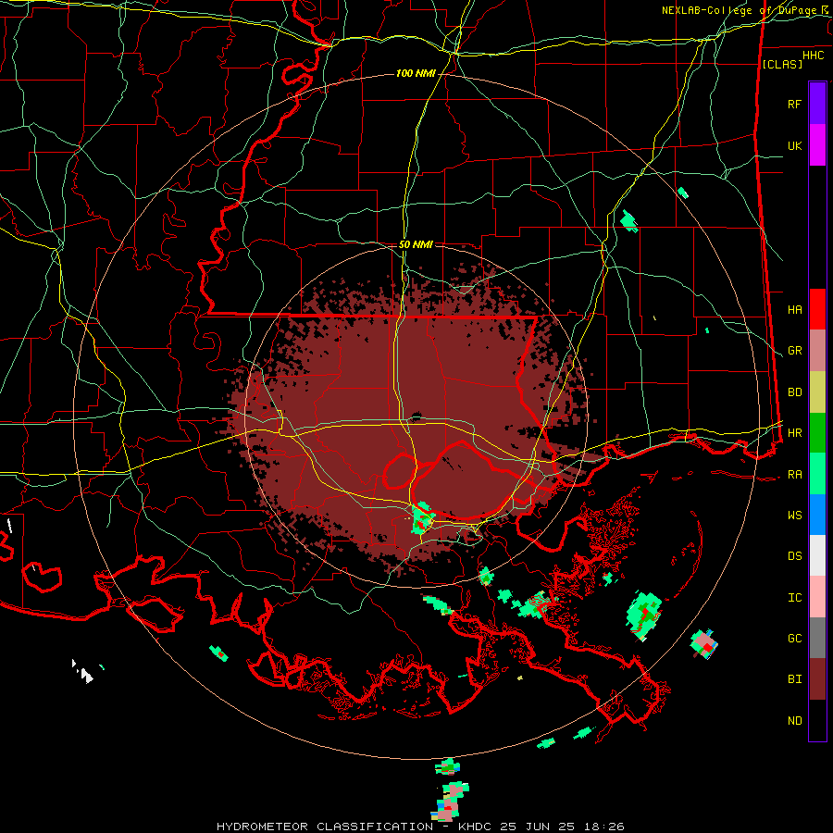Click the 'ND' legend label
The height and width of the screenshot is (833, 833).
[x=794, y=721]
